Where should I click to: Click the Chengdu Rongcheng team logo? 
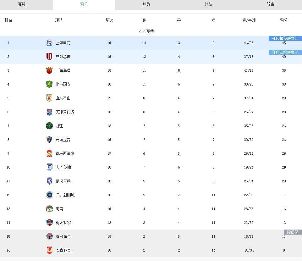(x=49, y=57)
